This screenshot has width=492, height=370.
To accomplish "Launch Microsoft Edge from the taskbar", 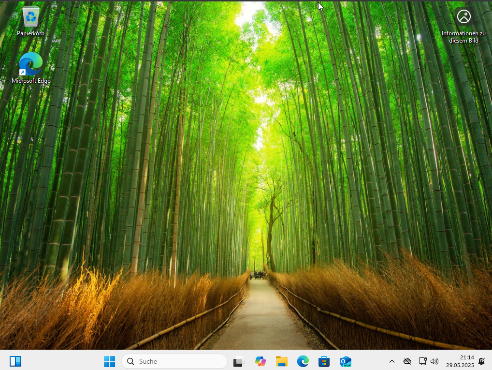I will coord(303,361).
